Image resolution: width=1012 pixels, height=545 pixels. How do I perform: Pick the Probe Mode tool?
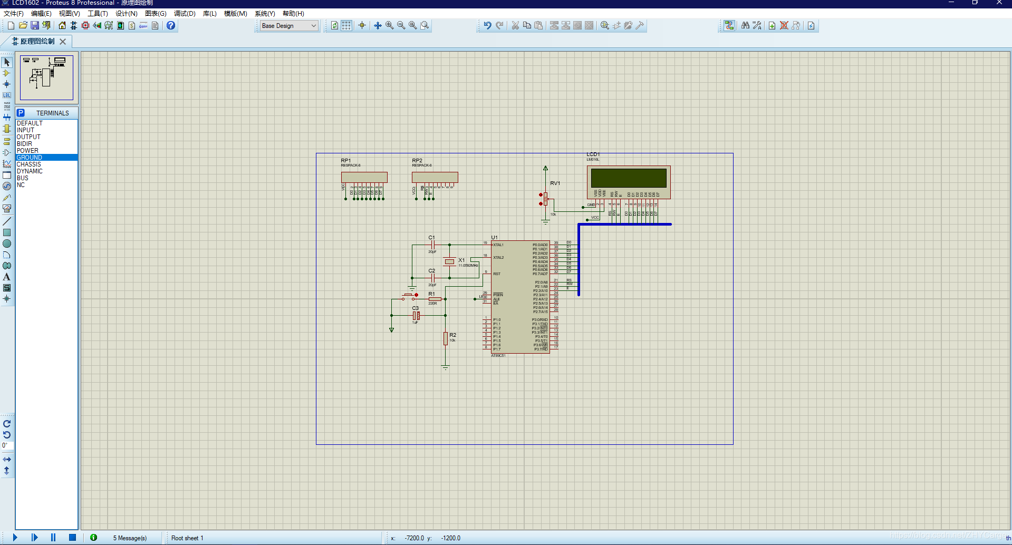[7, 198]
